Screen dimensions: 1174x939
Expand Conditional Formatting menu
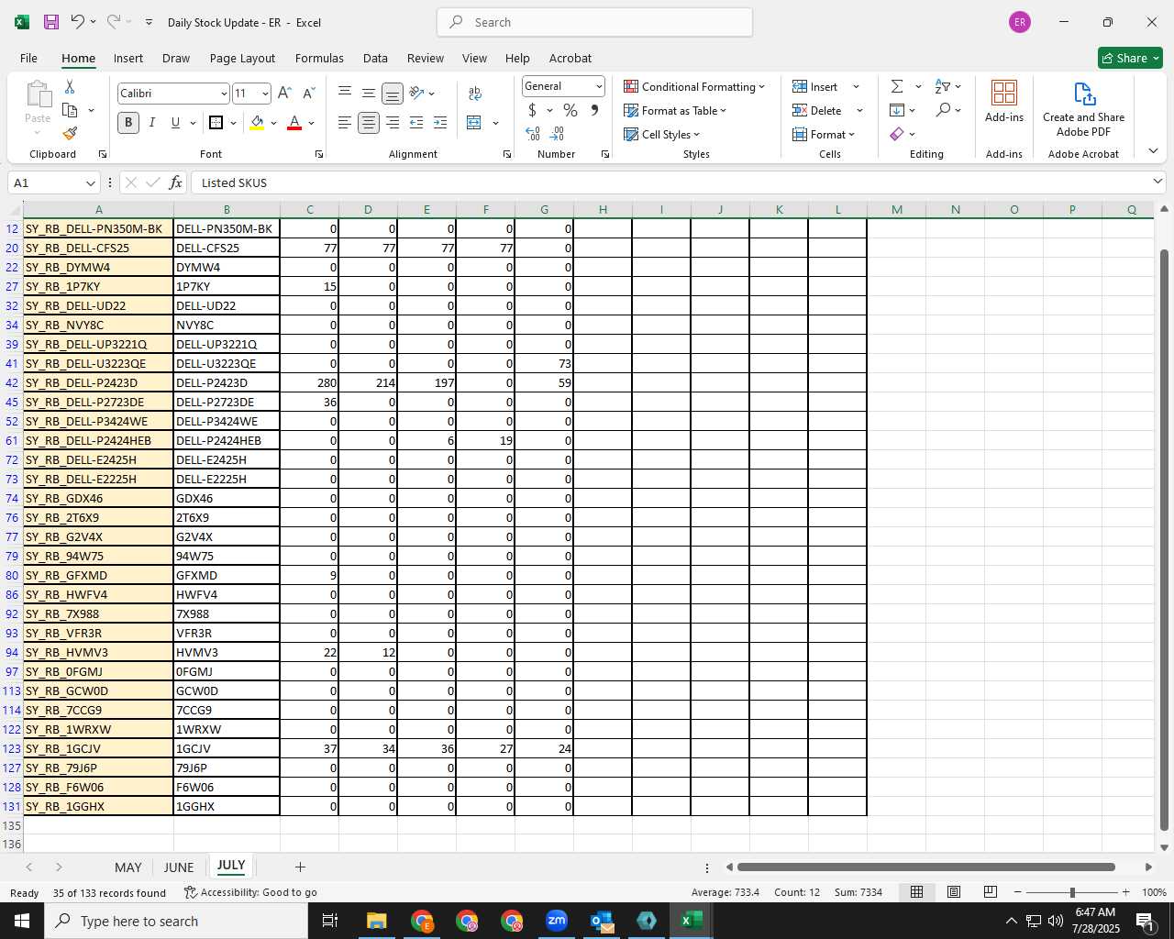tap(694, 86)
